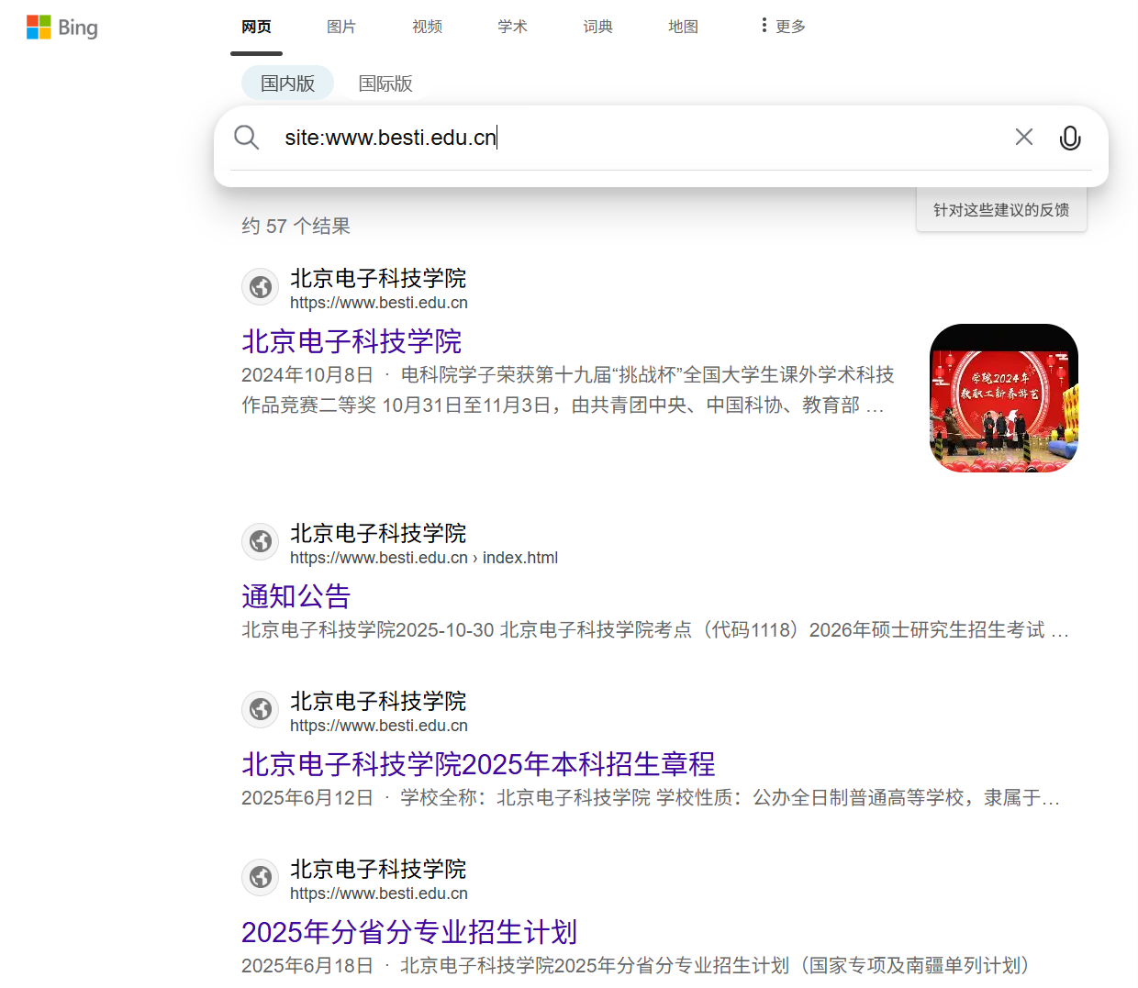Switch to the 视频 tab
1138x988 pixels.
click(427, 27)
